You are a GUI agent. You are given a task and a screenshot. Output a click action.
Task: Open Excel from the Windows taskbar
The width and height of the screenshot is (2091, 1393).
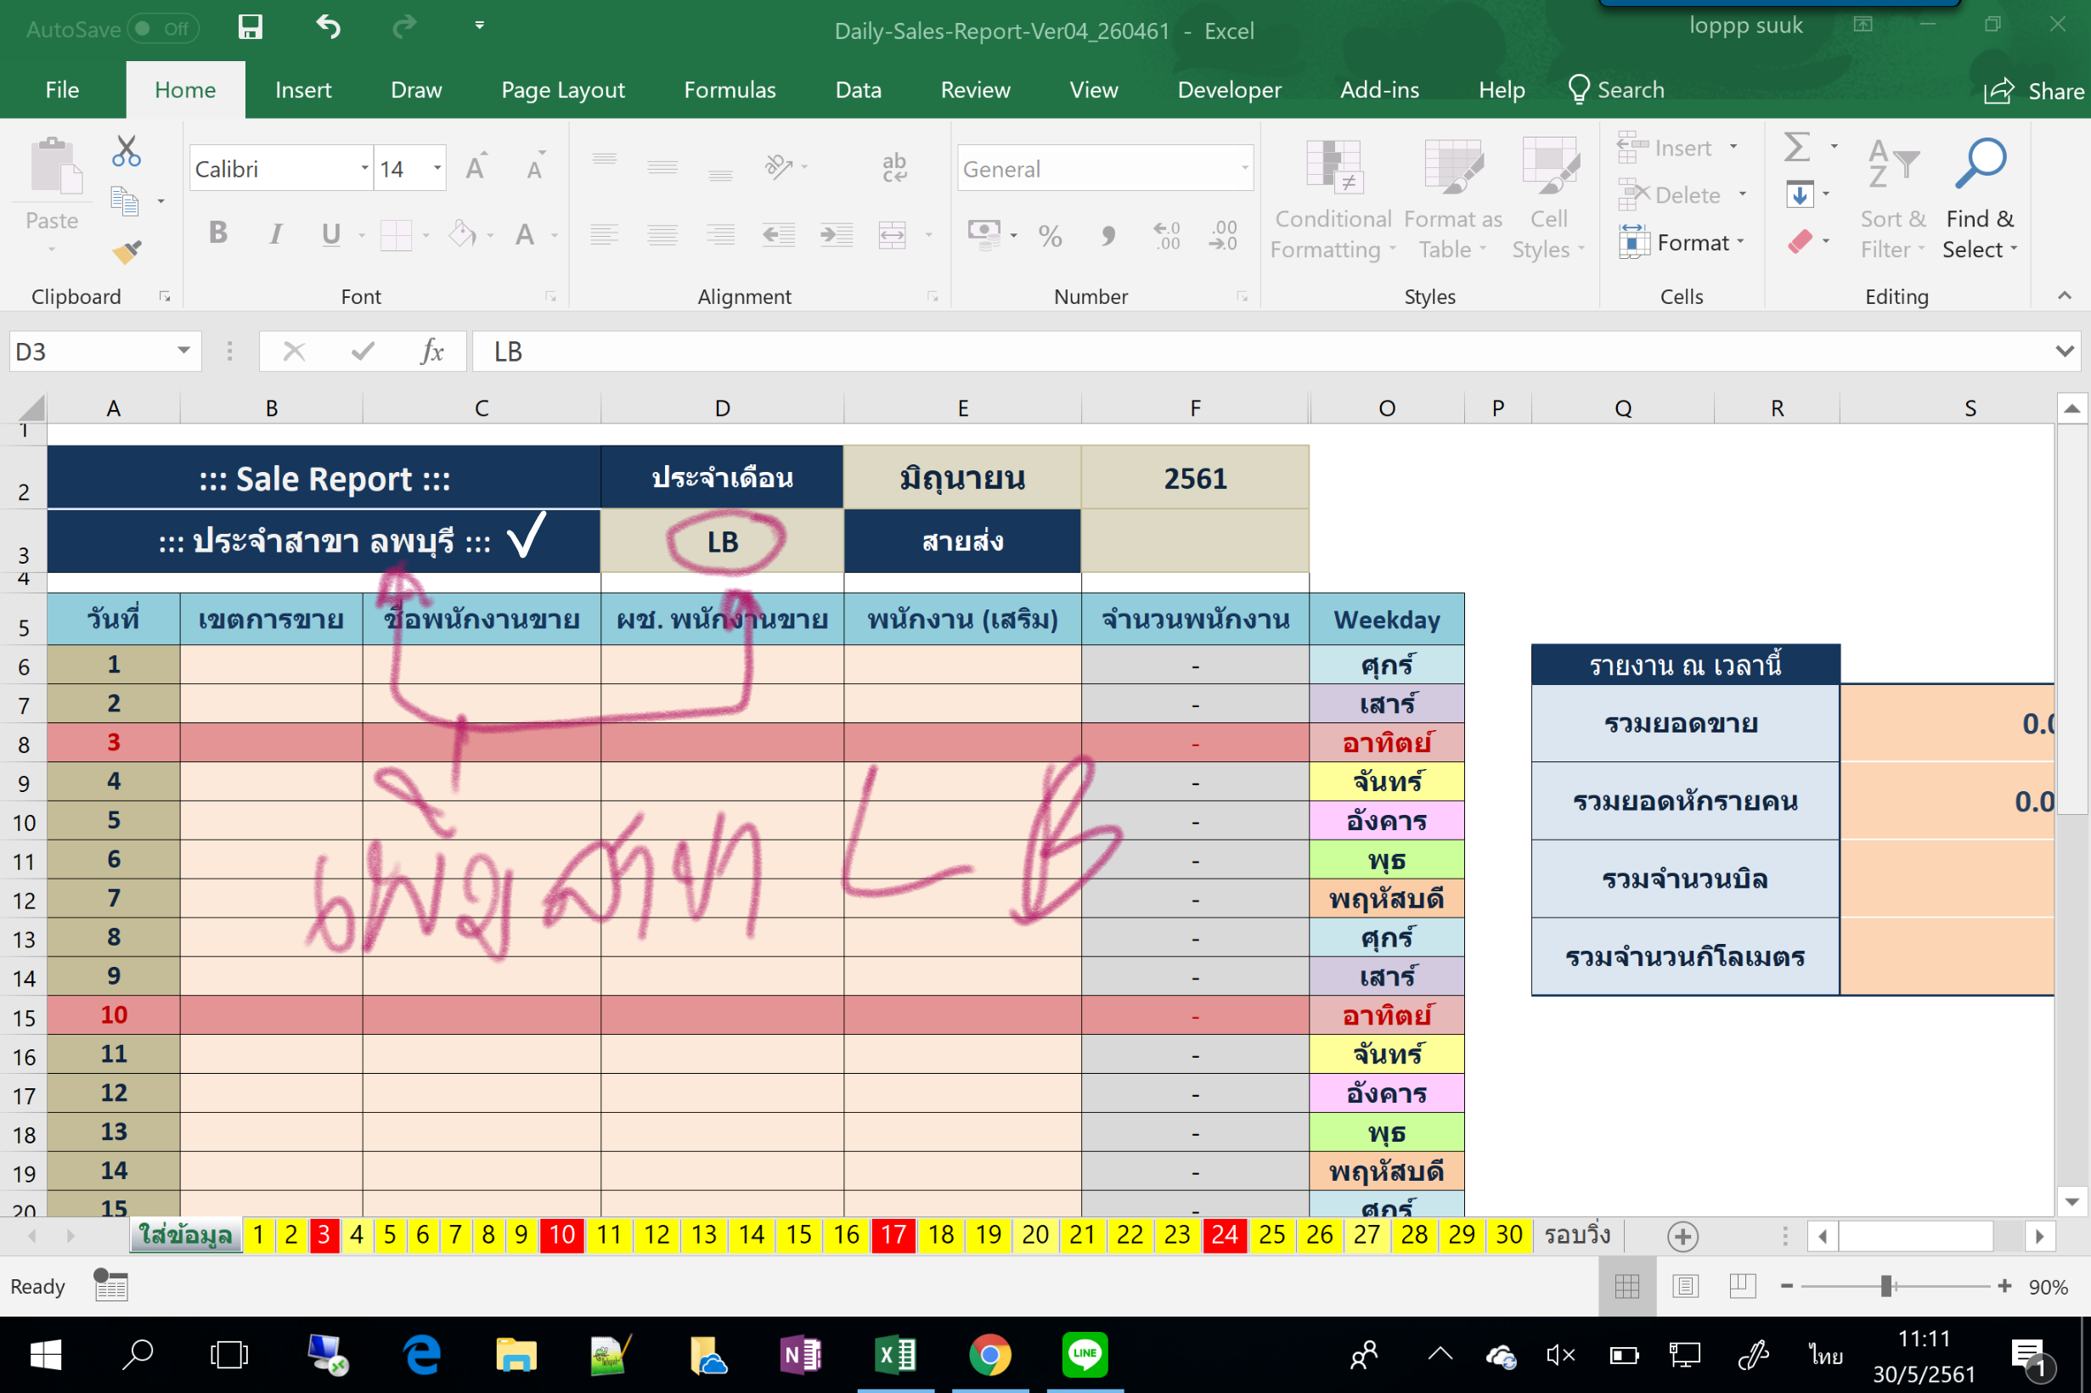coord(895,1354)
